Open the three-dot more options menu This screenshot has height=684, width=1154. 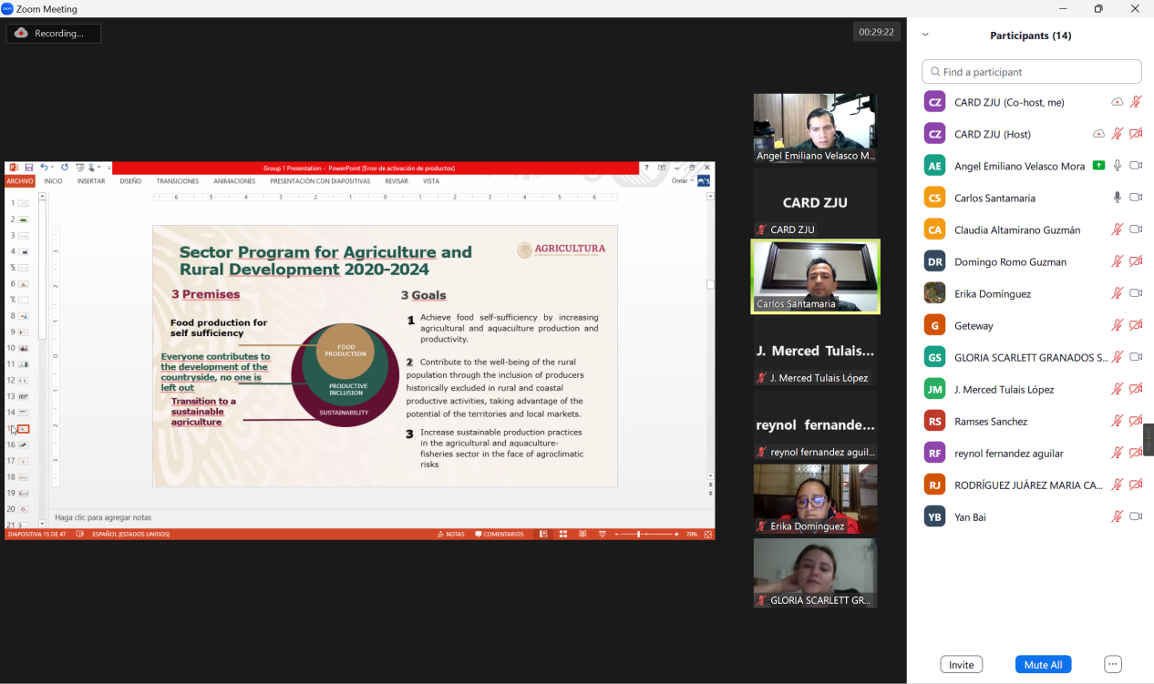(1112, 664)
